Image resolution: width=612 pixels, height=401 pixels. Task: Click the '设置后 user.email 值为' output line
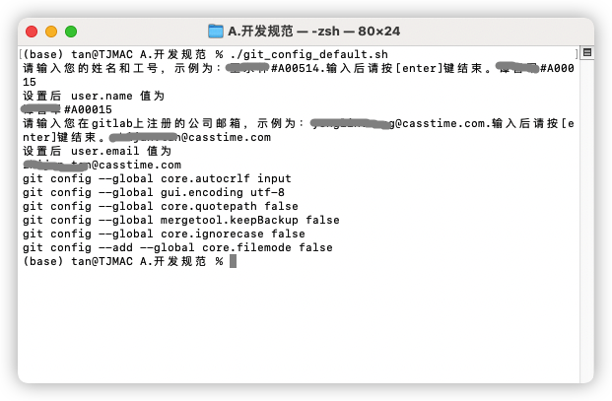tap(96, 151)
